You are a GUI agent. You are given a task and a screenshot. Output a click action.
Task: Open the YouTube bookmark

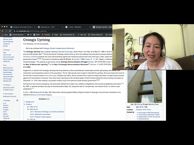(x=46, y=35)
